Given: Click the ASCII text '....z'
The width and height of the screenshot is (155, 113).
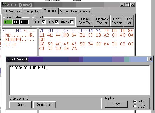Looking at the screenshot, I should [x=10, y=44].
